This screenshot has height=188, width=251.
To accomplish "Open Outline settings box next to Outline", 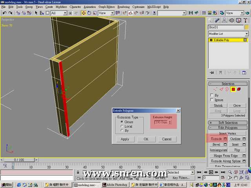I will coord(244,139).
